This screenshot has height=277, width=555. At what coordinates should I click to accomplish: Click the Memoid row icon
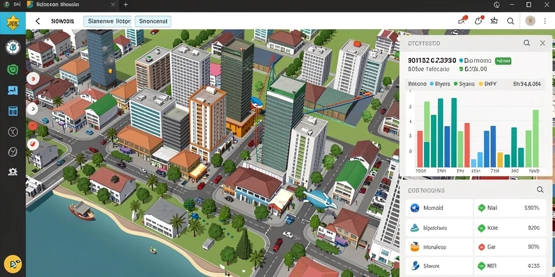point(415,208)
